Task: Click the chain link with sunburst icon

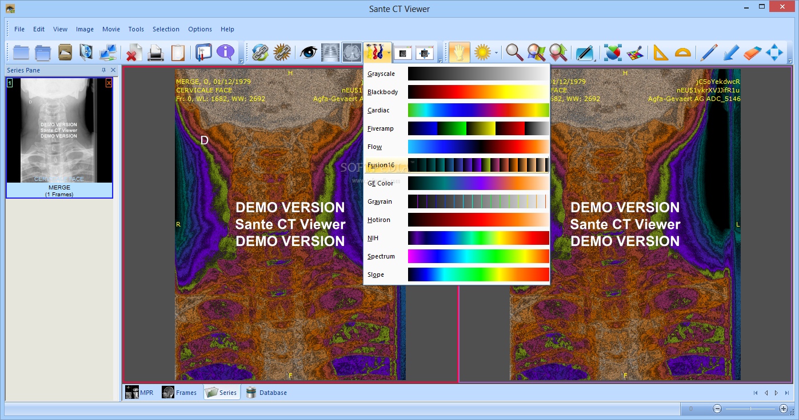Action: (282, 52)
